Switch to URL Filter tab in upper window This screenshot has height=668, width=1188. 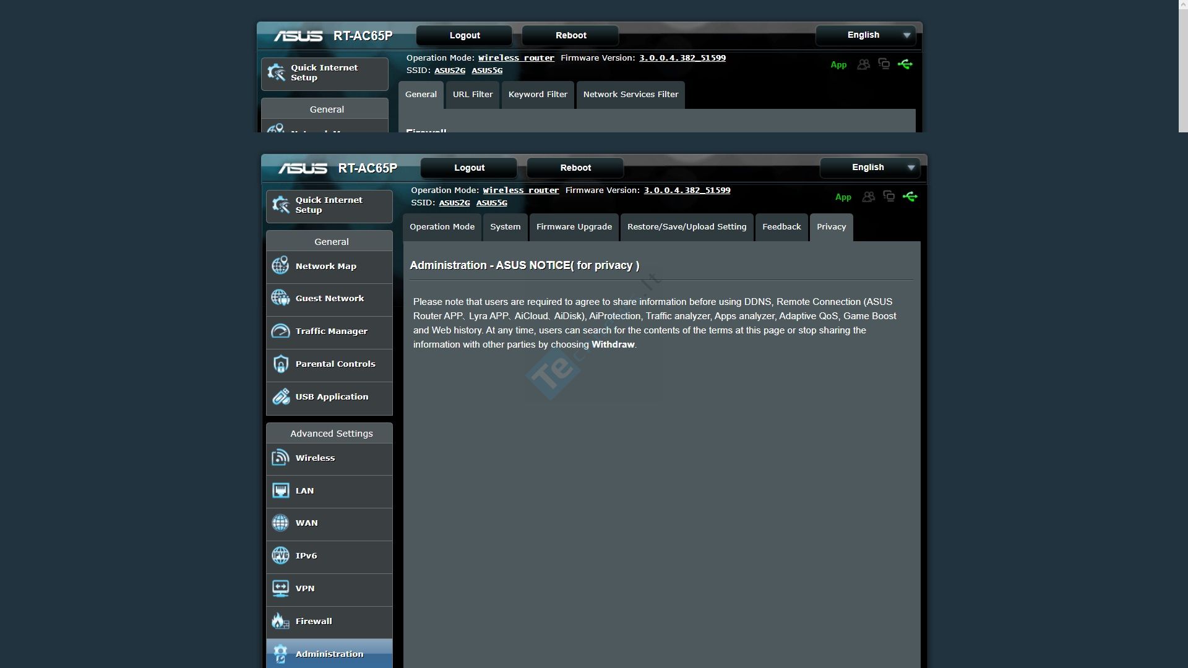pyautogui.click(x=473, y=95)
